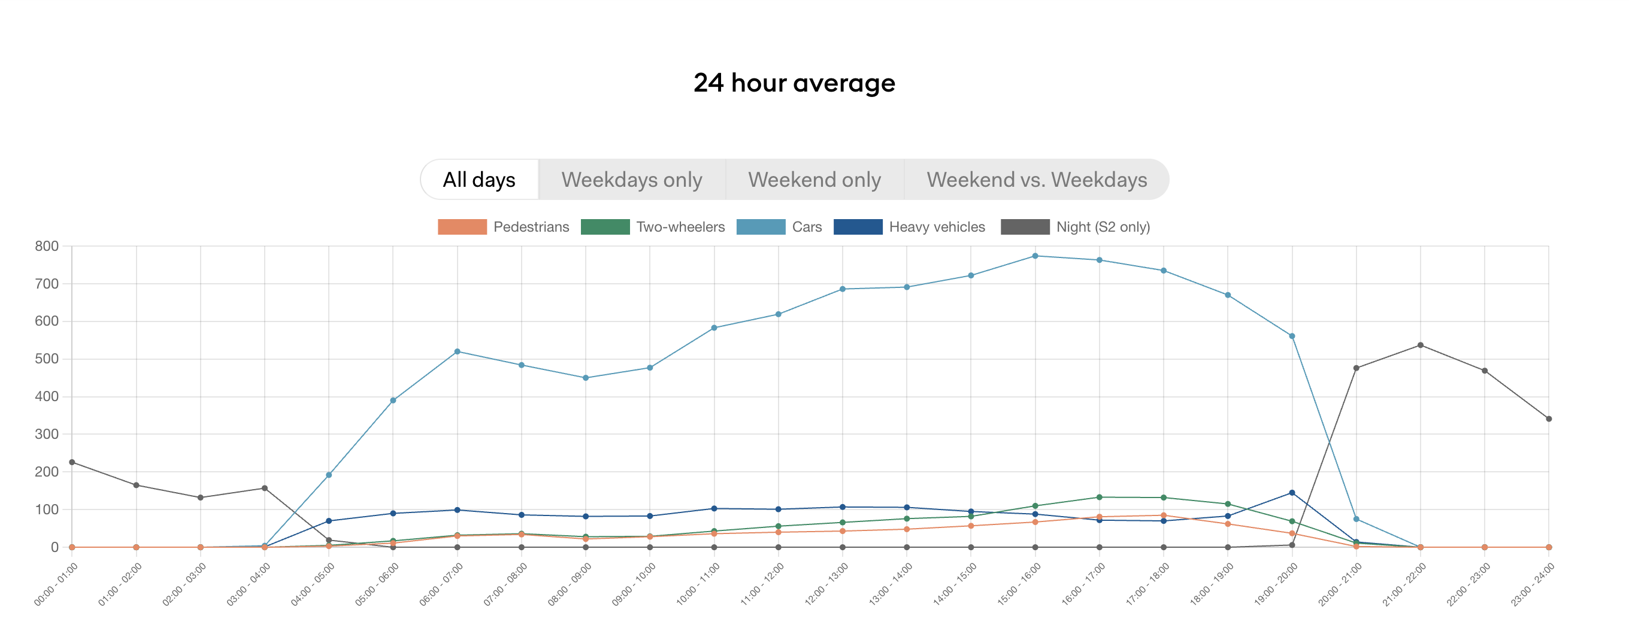Click the light blue Cars legend swatch
This screenshot has width=1629, height=631.
click(x=760, y=227)
